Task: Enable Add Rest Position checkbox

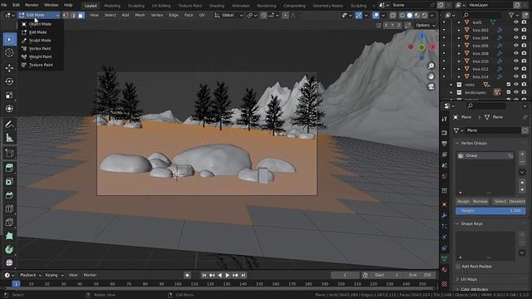Action: tap(458, 267)
